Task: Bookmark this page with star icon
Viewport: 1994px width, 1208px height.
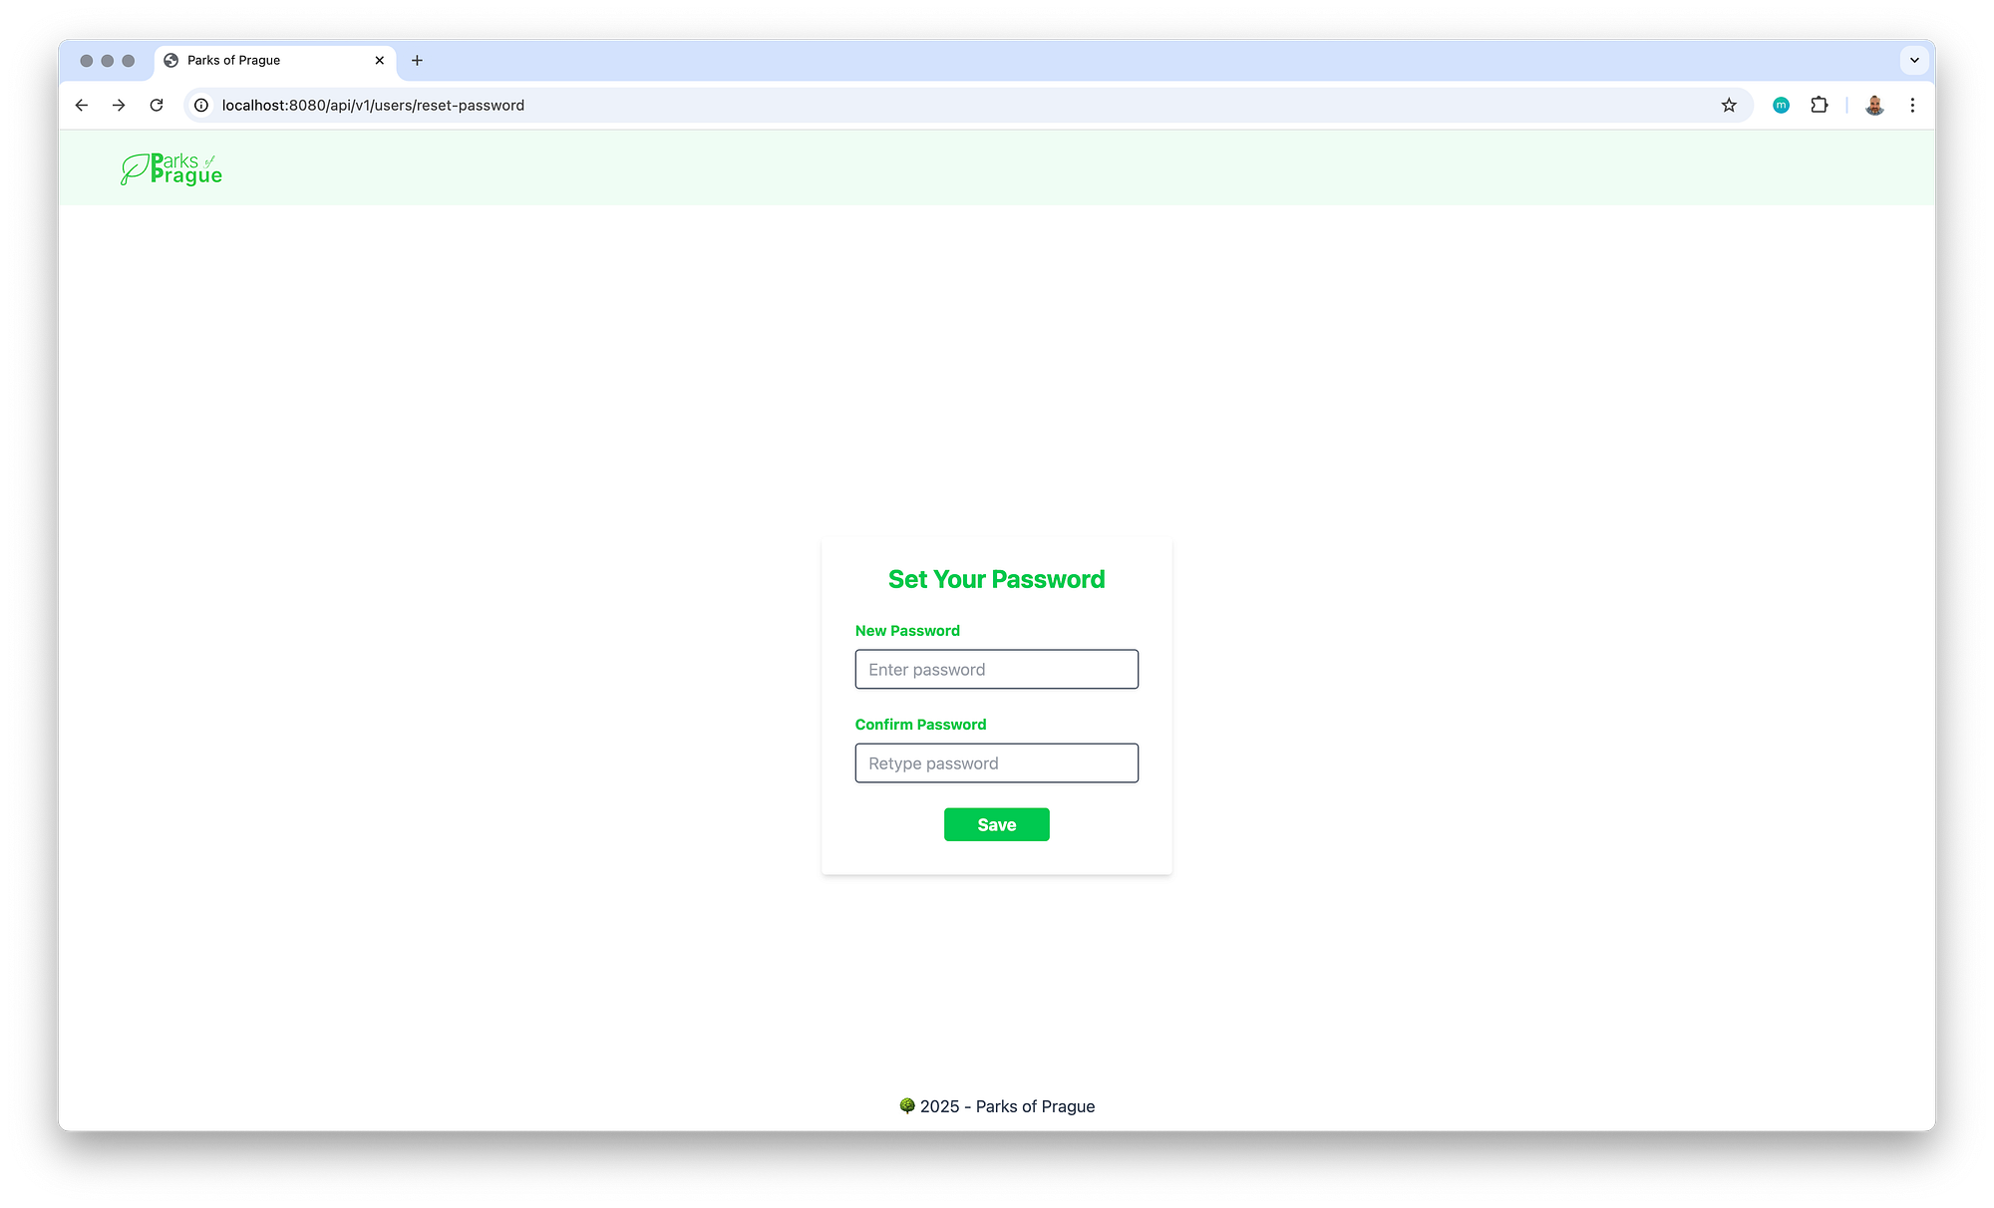Action: [1729, 105]
